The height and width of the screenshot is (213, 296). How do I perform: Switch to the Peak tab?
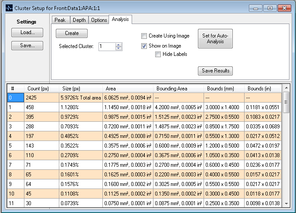(60, 20)
